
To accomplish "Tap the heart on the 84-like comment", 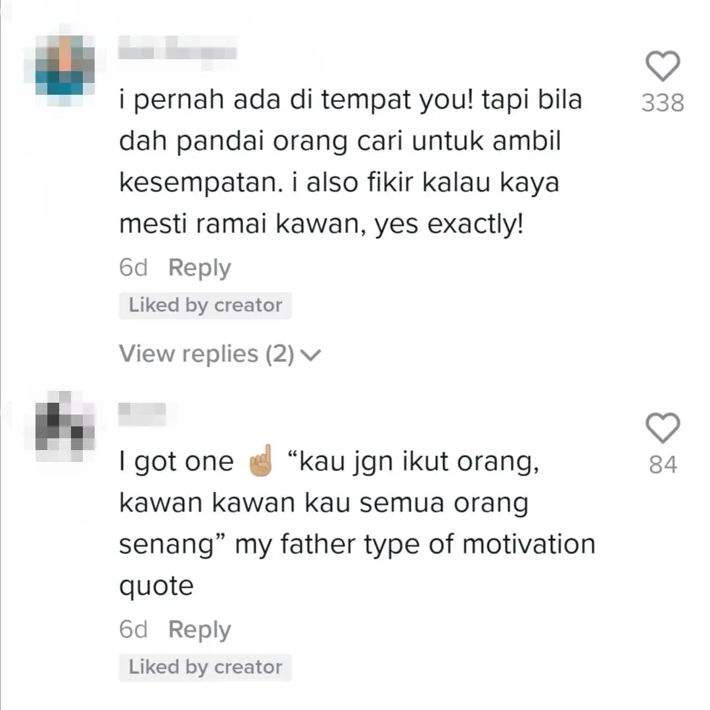I will pos(663,428).
